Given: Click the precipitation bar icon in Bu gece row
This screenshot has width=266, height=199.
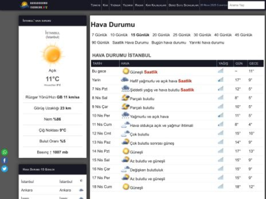Looking at the screenshot, I should [221, 71].
